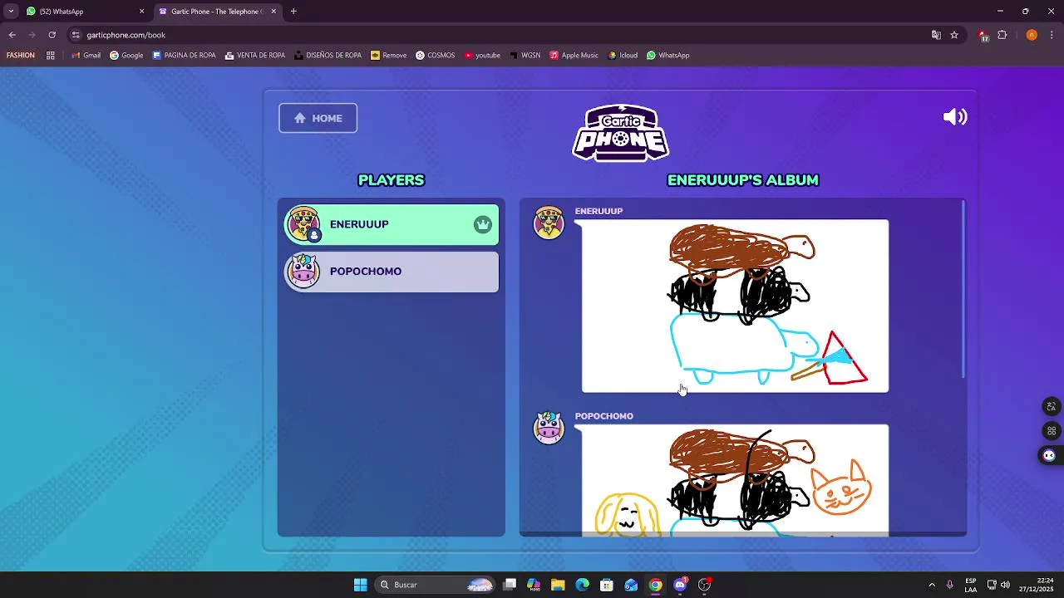Viewport: 1064px width, 598px height.
Task: Switch to the Gartic Phone browser tab
Action: click(x=216, y=12)
